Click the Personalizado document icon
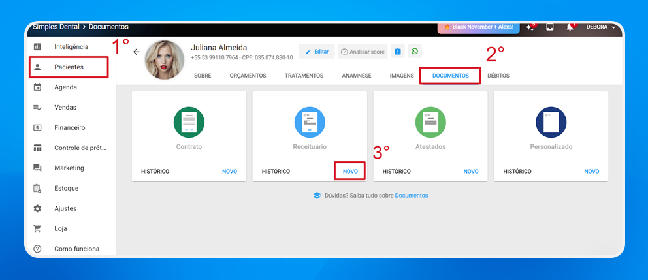Viewport: 648px width, 280px height. coord(551,121)
